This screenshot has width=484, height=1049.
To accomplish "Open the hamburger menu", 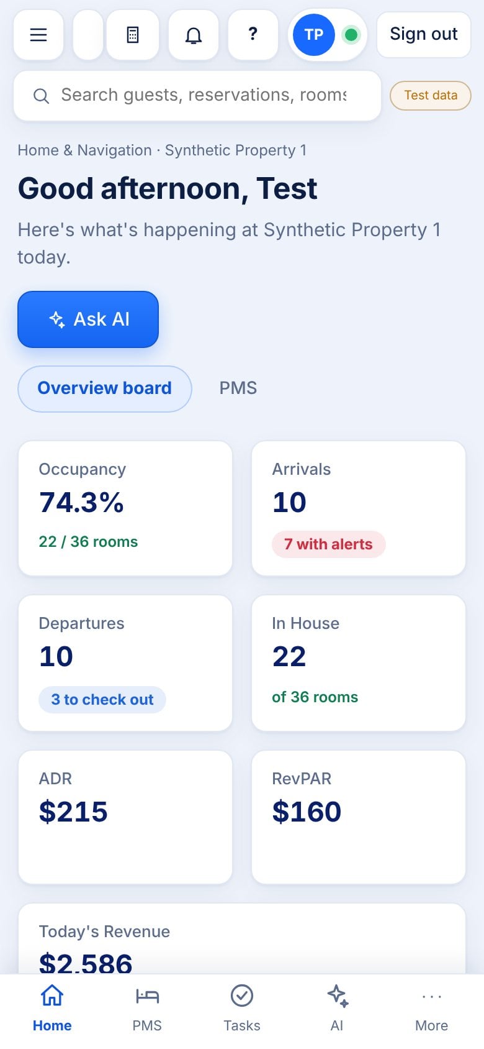I will [38, 35].
